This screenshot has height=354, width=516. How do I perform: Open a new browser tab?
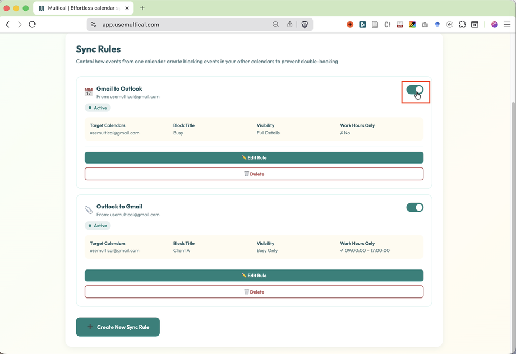pos(142,8)
